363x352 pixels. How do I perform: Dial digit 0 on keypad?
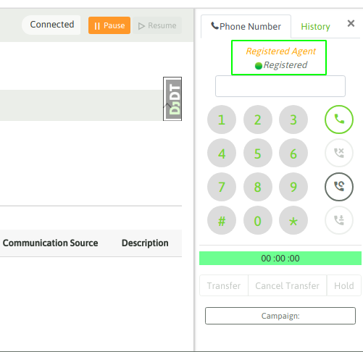point(258,220)
